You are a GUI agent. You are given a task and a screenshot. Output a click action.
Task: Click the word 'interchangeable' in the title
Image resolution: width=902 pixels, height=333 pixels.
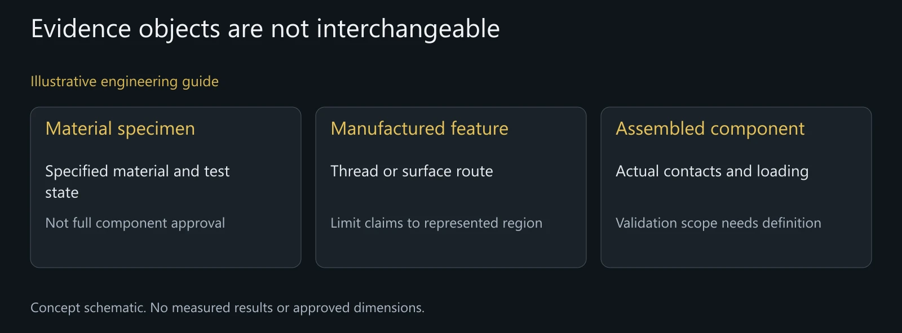(408, 29)
